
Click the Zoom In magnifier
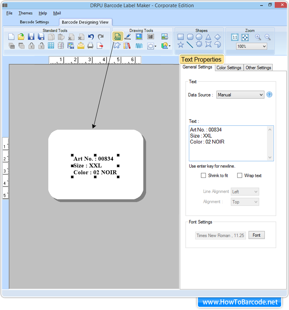coord(258,37)
